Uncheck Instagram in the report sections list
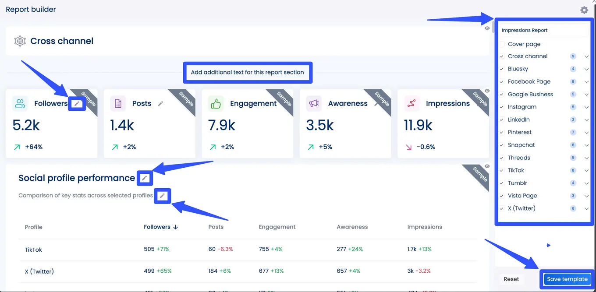596x292 pixels. click(502, 107)
